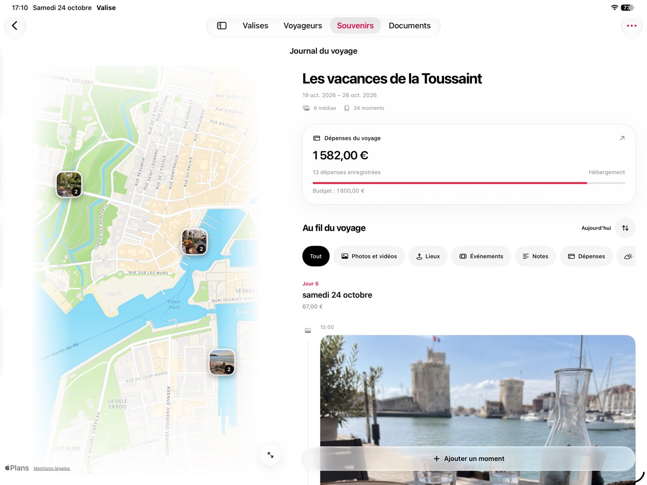
Task: Filter timeline by Événements
Action: point(481,256)
